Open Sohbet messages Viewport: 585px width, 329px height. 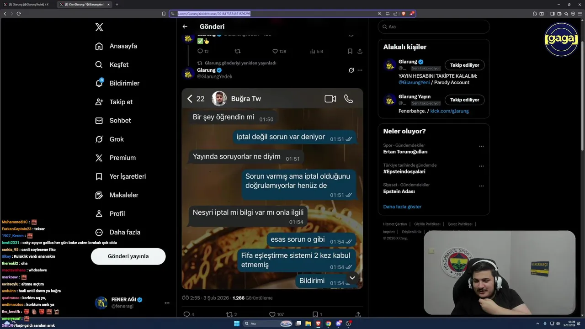[x=113, y=121]
